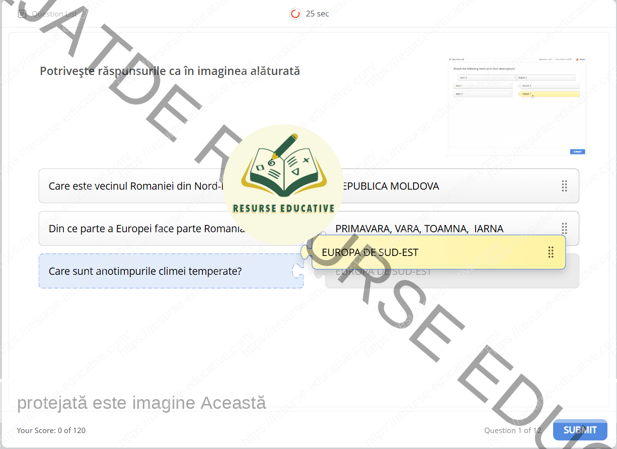Select 'Din ce parte a Europei' question
The width and height of the screenshot is (617, 449).
[x=140, y=228]
